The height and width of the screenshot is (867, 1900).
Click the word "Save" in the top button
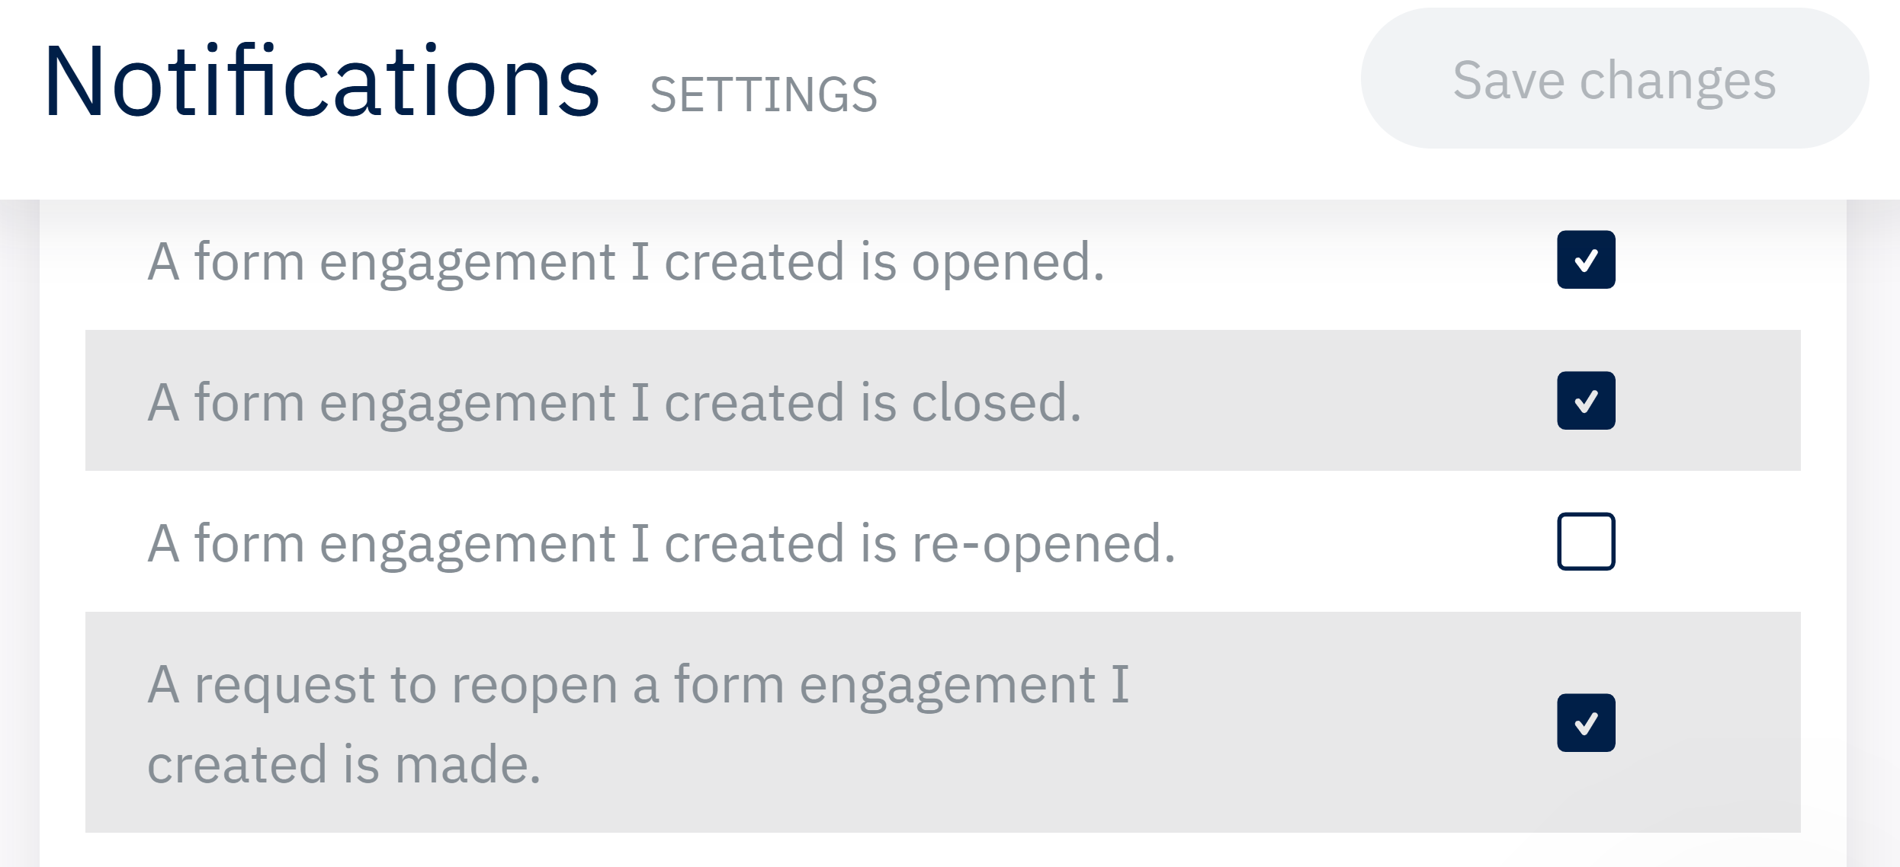[x=1509, y=80]
